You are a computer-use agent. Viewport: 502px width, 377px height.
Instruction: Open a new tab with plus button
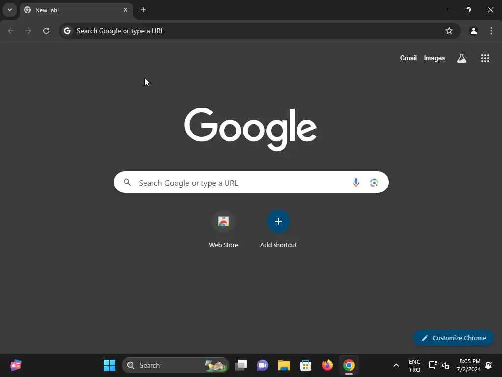point(143,10)
